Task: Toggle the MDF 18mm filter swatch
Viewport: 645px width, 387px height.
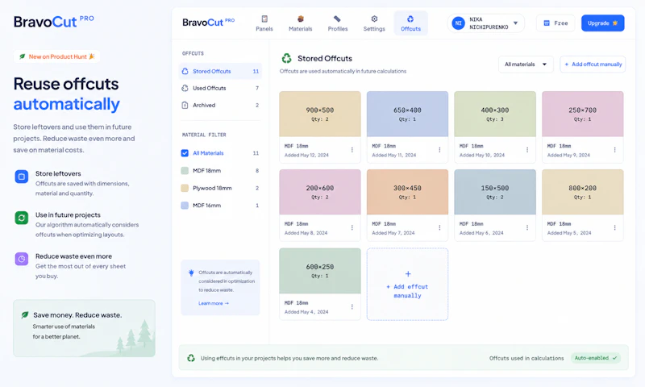Action: click(185, 171)
